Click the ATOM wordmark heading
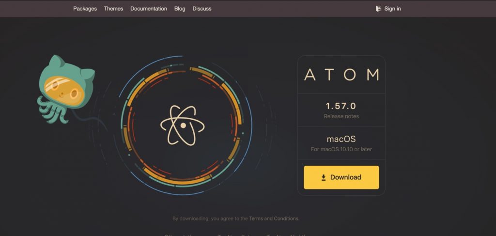496x236 pixels. coord(341,75)
